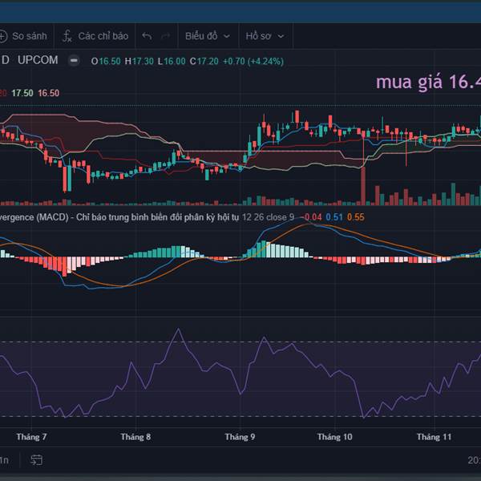Click the Tháng 10 time axis label
The height and width of the screenshot is (481, 481).
tap(334, 437)
